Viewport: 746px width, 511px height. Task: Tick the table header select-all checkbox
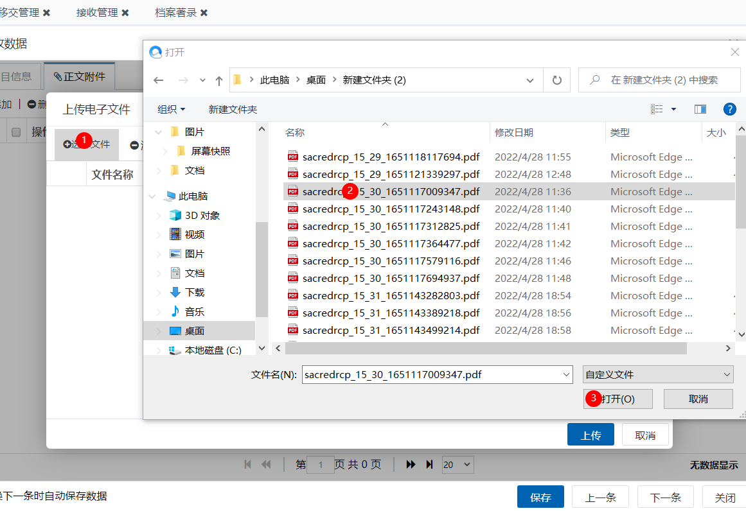point(17,132)
